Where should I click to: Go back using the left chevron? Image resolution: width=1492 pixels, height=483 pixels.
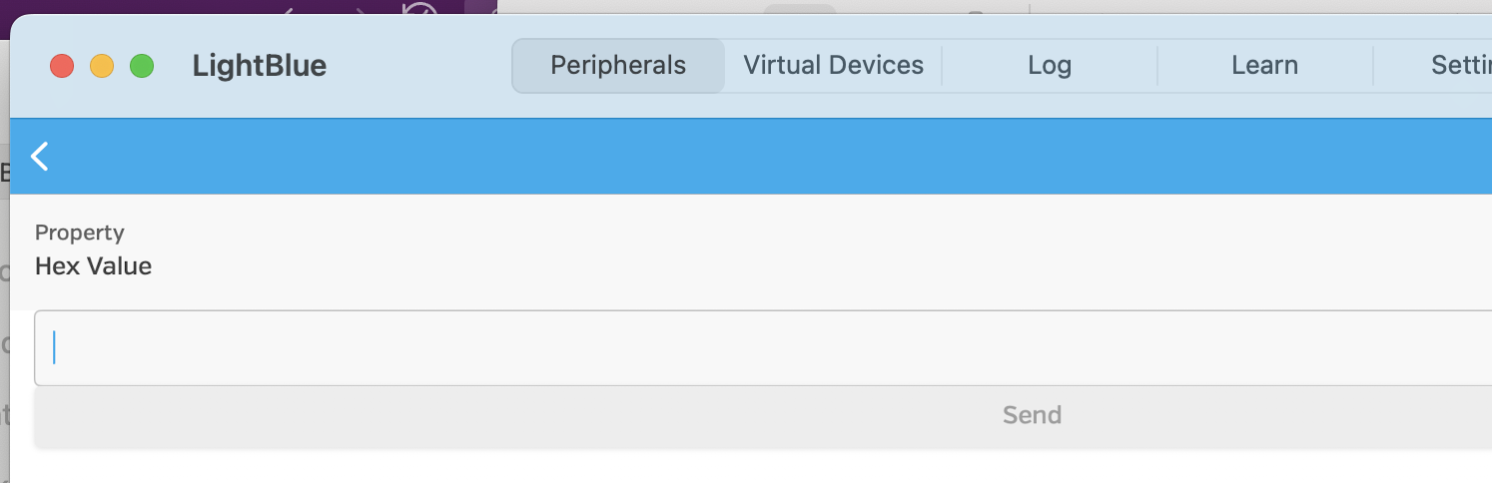pos(40,157)
